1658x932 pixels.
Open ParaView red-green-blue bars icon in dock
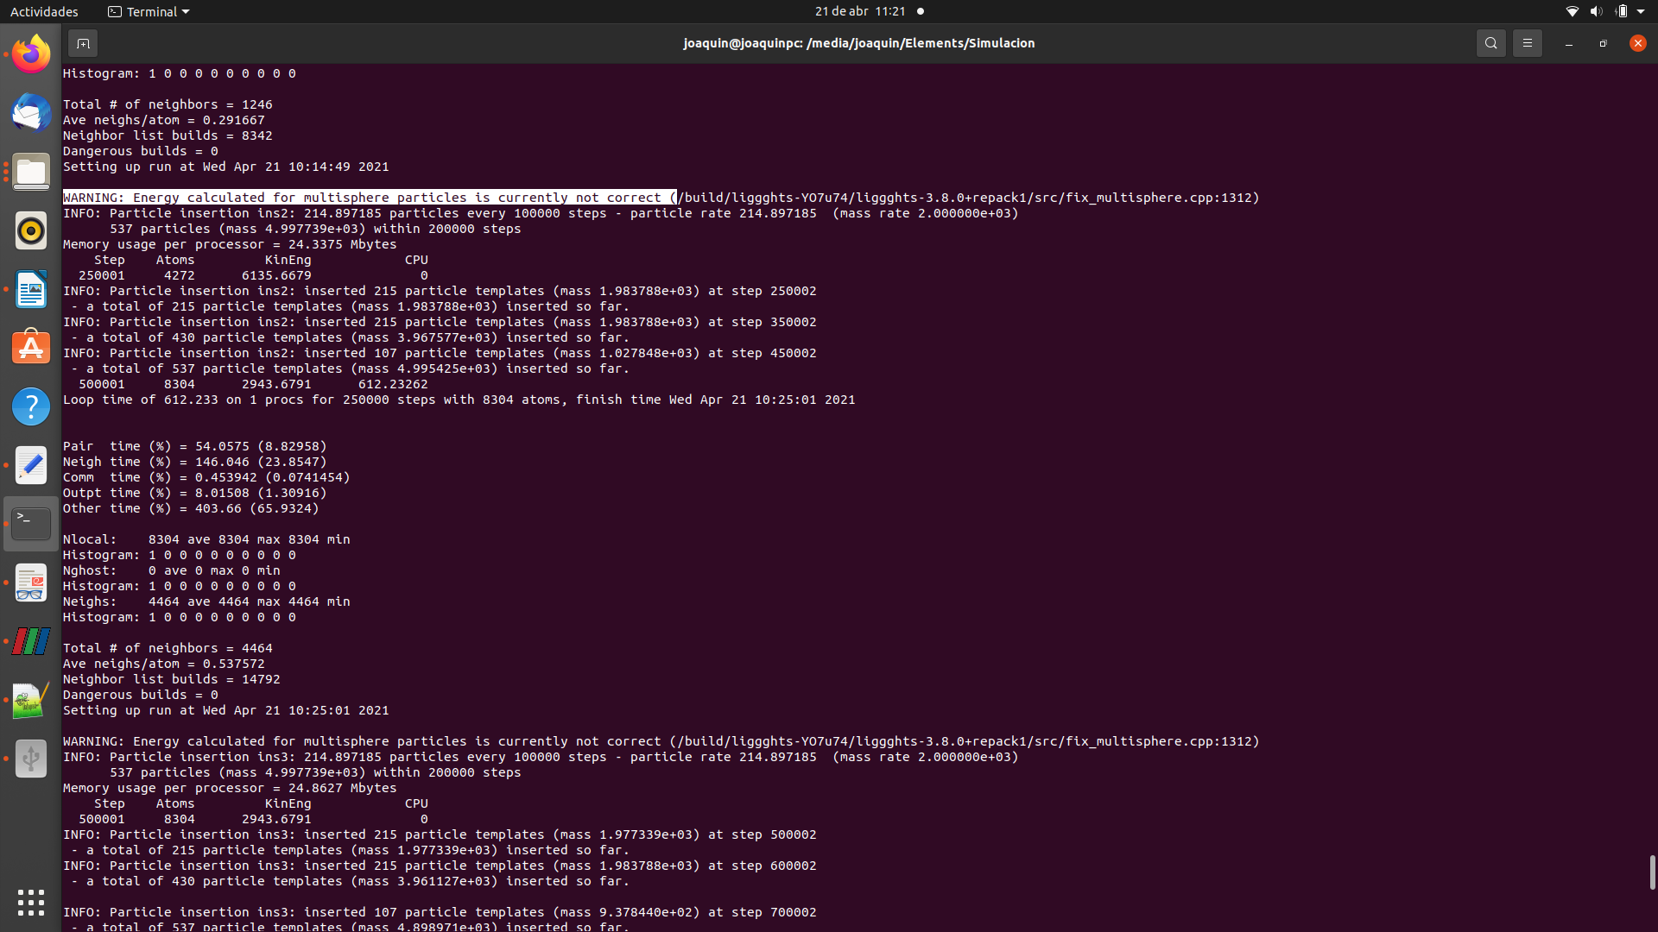coord(31,641)
